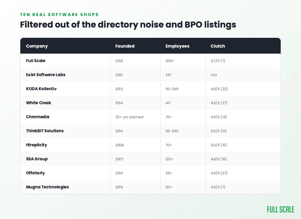This screenshot has width=301, height=219.
Task: Click founded year 2013
Action: click(119, 89)
